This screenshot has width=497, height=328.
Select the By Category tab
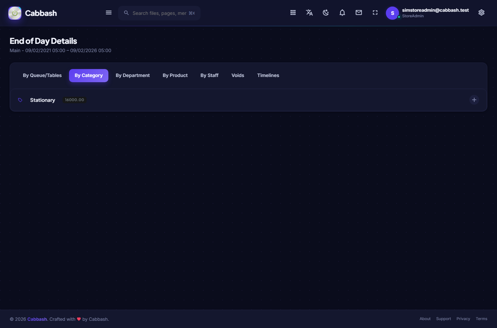89,76
